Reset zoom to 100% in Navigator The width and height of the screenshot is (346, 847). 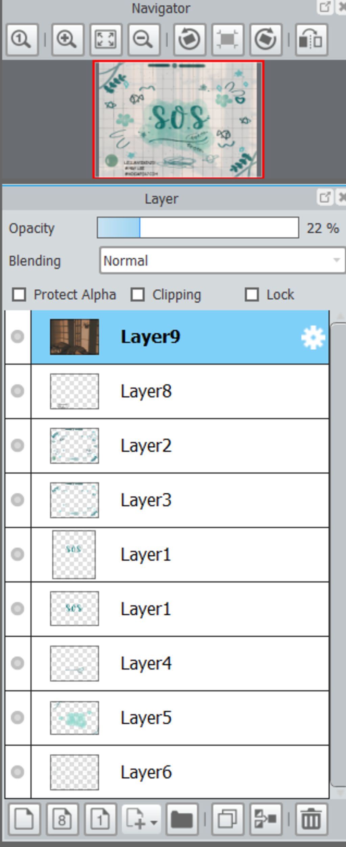pos(22,40)
